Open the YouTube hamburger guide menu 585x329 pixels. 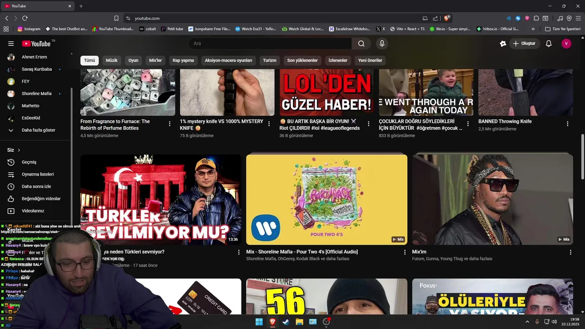tap(11, 43)
